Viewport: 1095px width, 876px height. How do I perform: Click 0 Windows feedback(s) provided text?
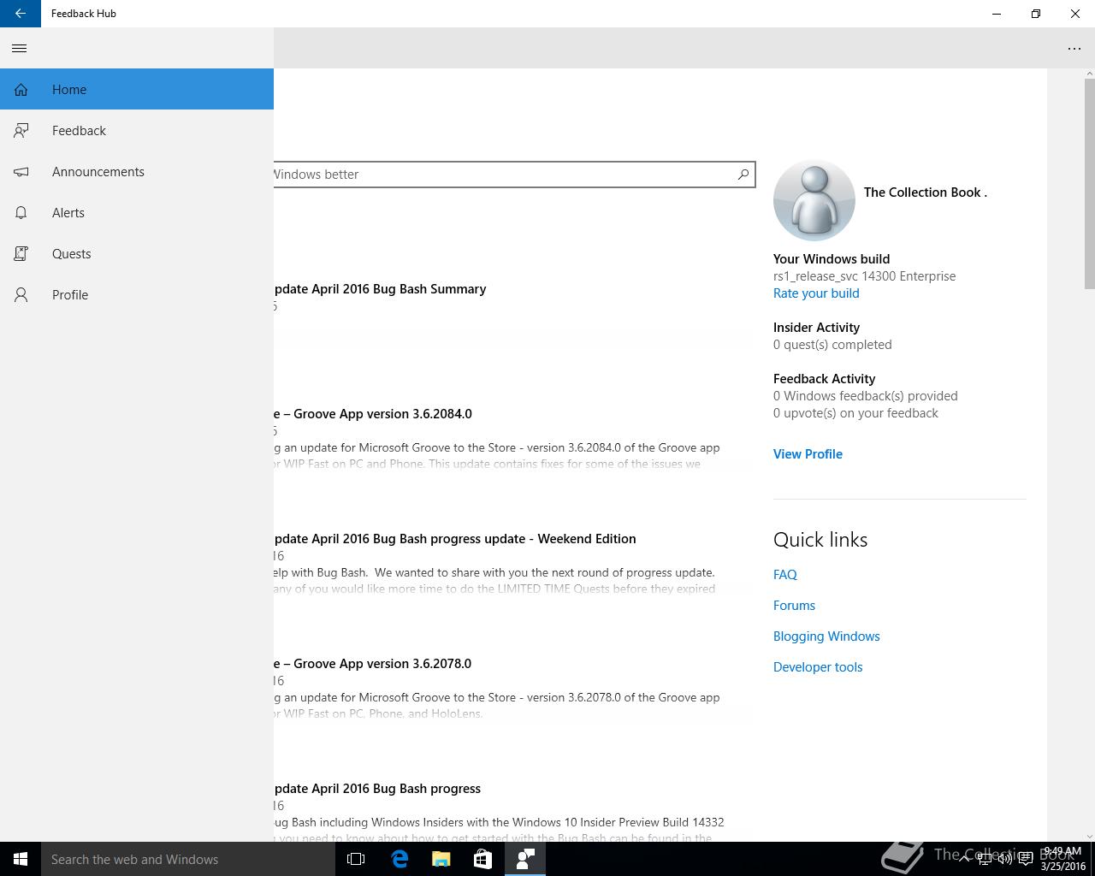coord(865,395)
